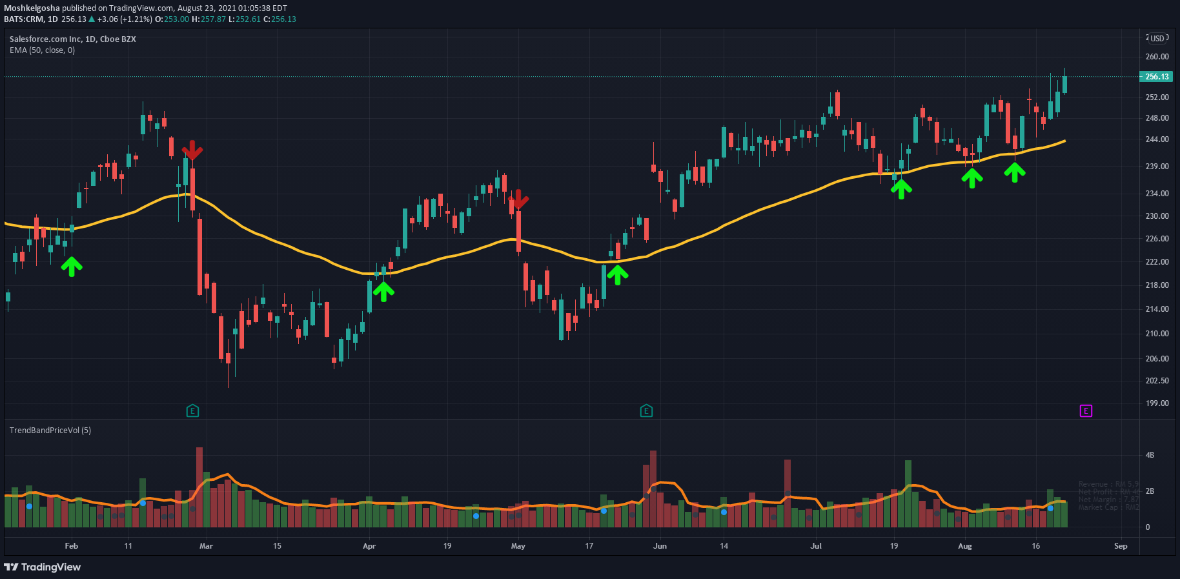Viewport: 1180px width, 579px height.
Task: Click the 14 date label after Jun
Action: tap(724, 546)
